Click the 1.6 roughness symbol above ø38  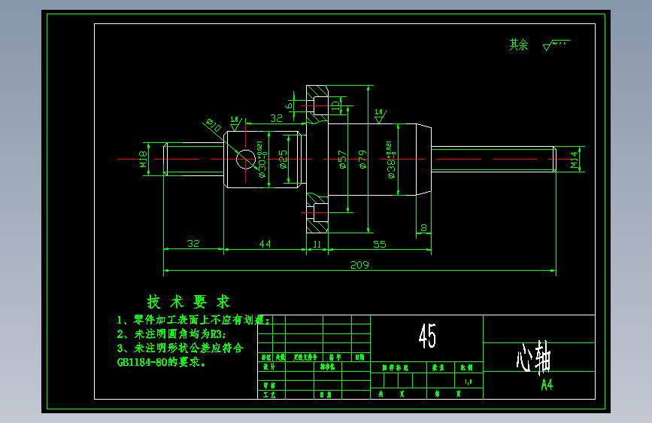pyautogui.click(x=380, y=116)
